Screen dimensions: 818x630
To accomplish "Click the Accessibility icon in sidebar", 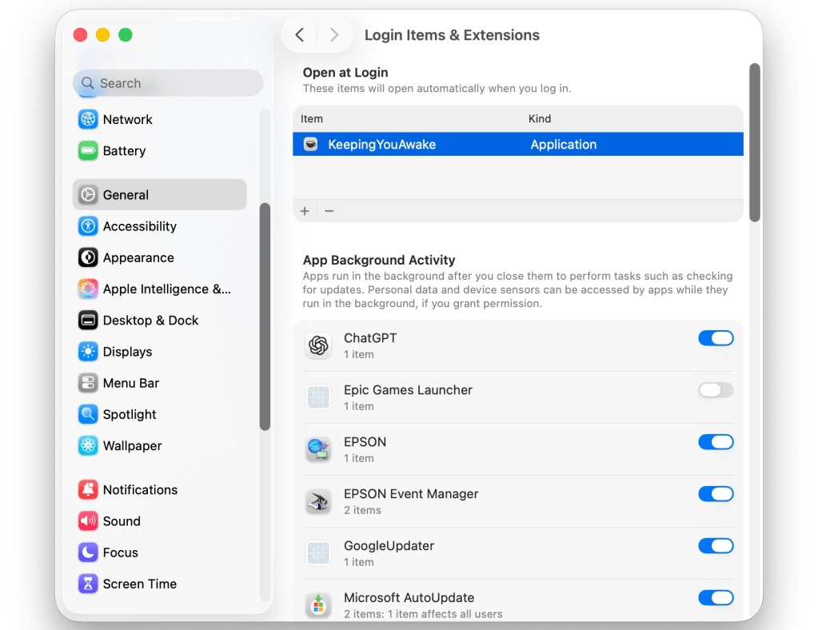I will click(x=88, y=226).
